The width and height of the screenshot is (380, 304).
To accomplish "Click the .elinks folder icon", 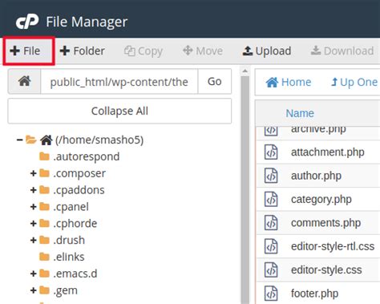I will [x=44, y=257].
